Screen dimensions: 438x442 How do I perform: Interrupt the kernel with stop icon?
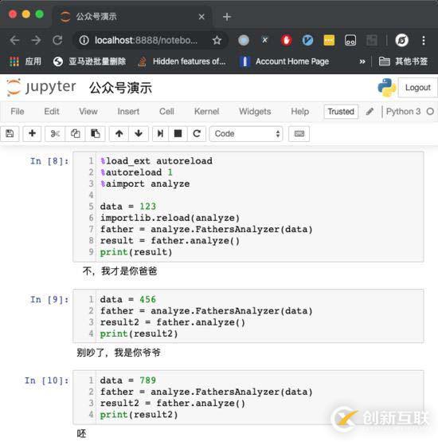[x=178, y=133]
